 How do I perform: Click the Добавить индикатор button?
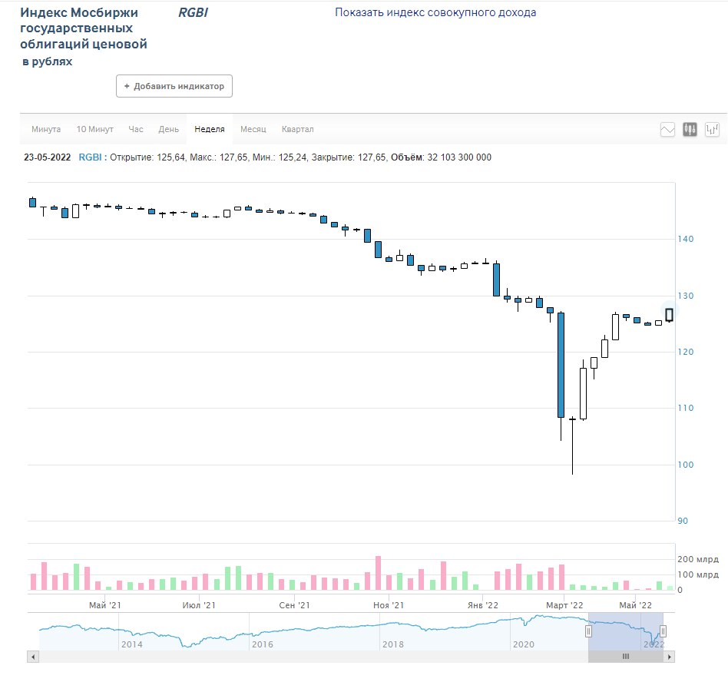point(174,86)
